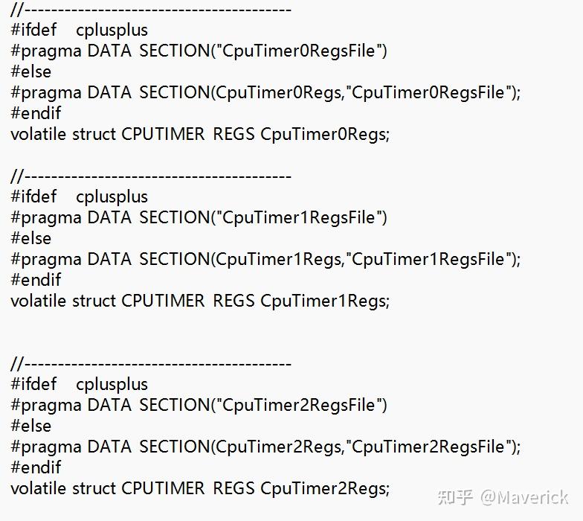The image size is (583, 521).
Task: Click the second '#endif' directive
Action: pos(36,280)
